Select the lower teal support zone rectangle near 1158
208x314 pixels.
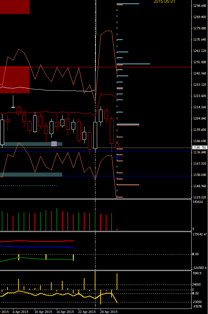click(31, 174)
